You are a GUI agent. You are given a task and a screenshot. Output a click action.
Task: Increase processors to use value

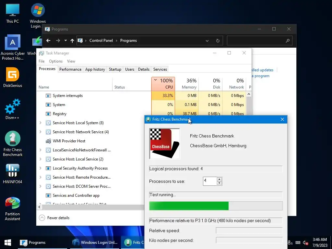pos(219,179)
